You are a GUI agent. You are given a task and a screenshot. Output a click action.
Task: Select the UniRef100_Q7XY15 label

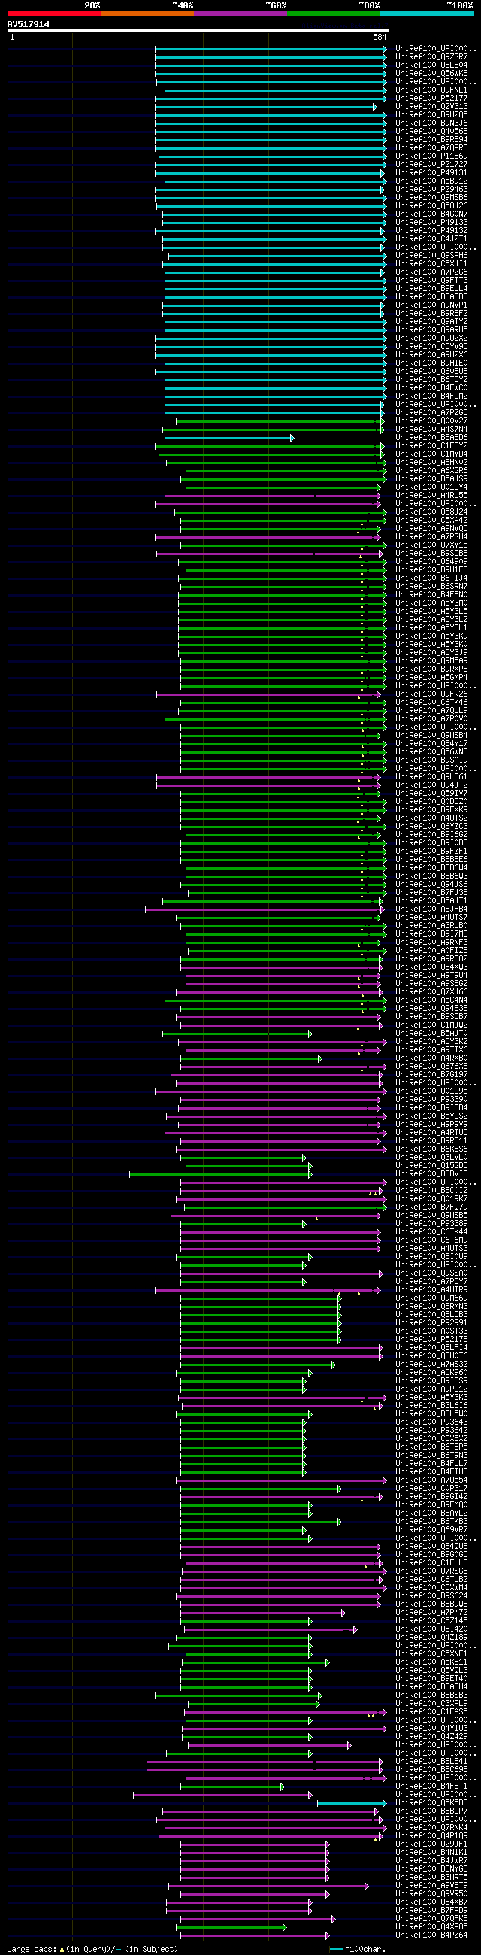coord(431,545)
